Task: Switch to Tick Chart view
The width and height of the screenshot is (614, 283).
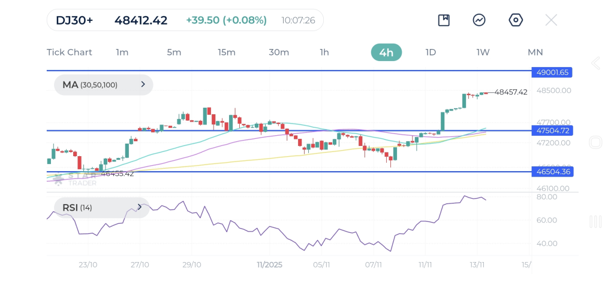Action: point(70,52)
